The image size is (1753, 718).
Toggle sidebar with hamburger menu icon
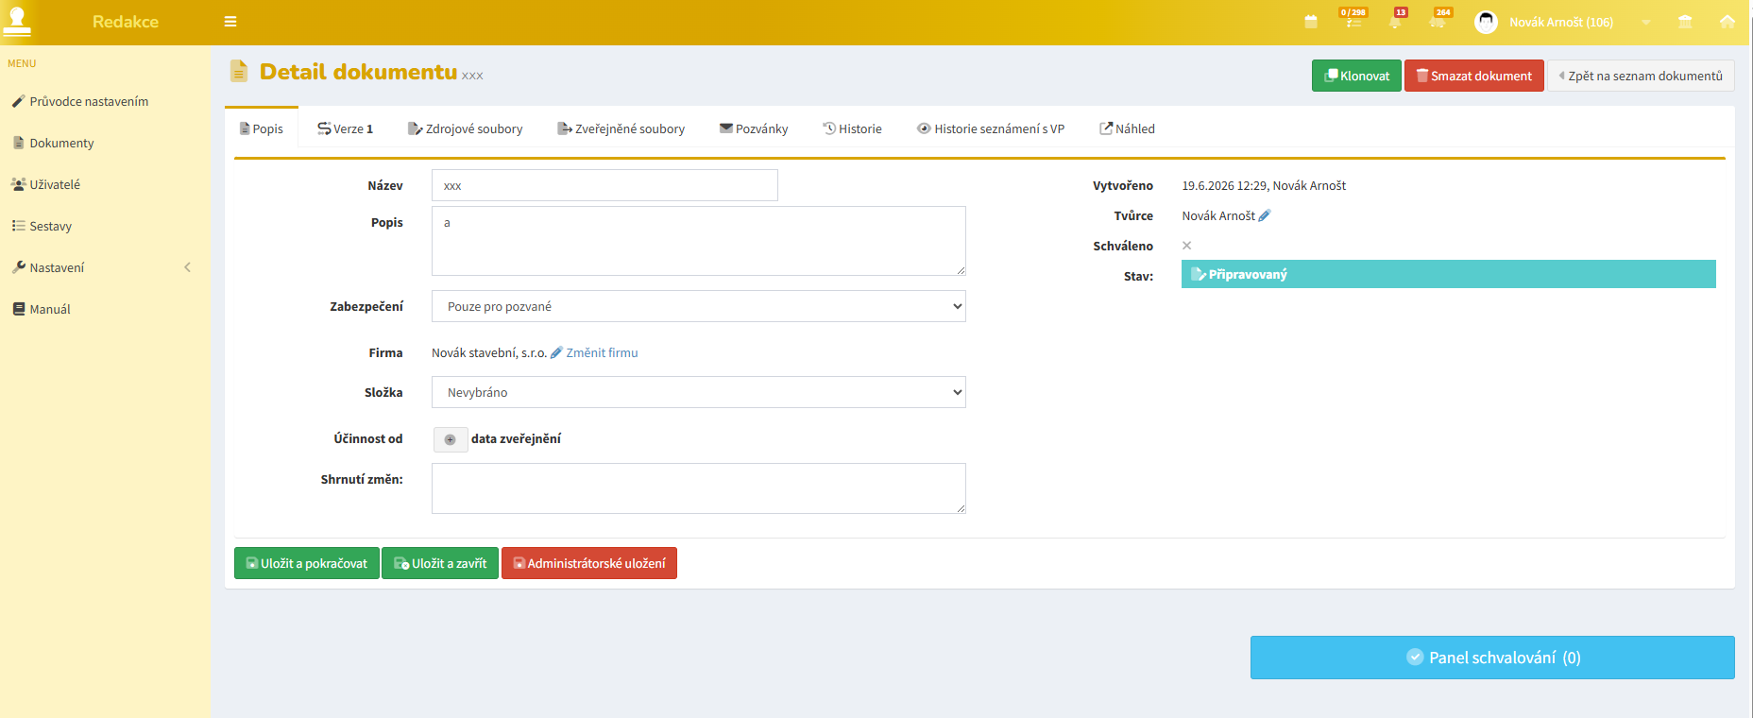point(230,22)
